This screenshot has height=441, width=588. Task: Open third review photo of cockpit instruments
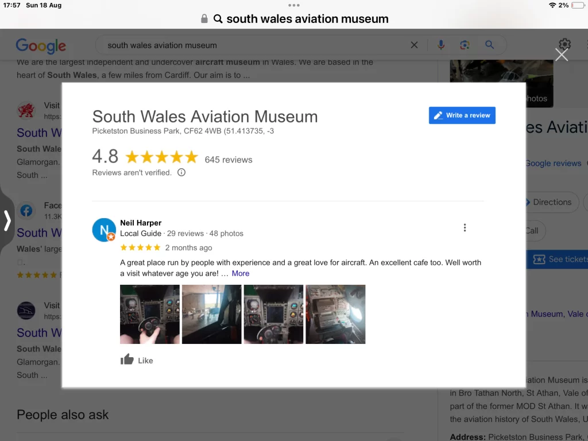tap(273, 314)
